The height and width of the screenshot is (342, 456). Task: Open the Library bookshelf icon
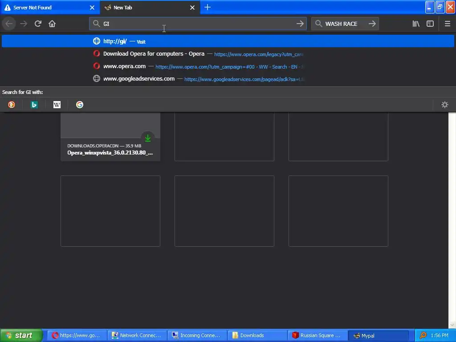tap(416, 24)
